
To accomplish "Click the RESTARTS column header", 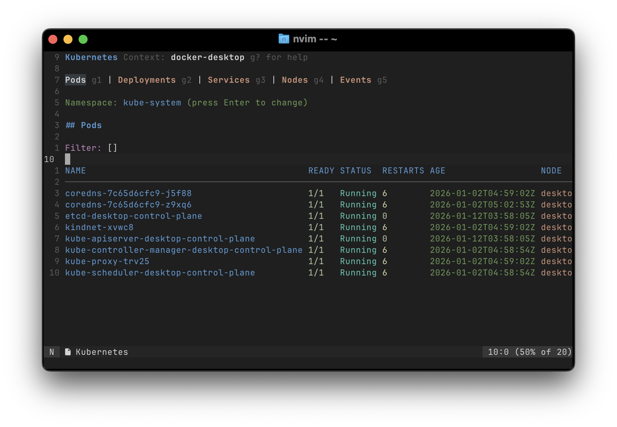I will (403, 170).
